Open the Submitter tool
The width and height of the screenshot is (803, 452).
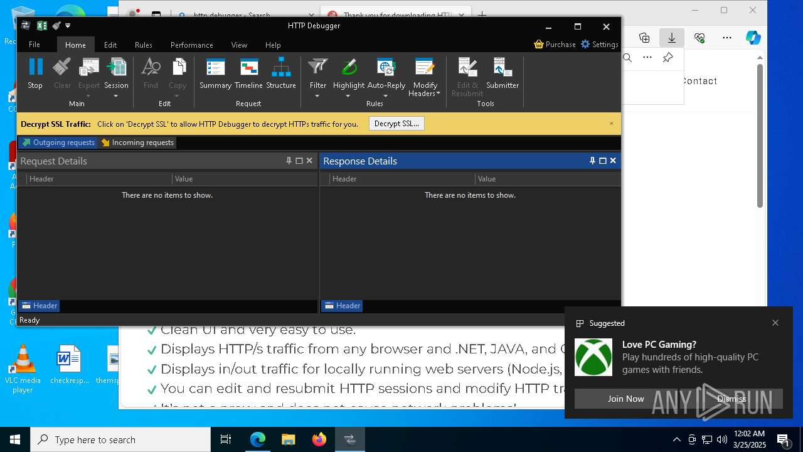pos(503,67)
